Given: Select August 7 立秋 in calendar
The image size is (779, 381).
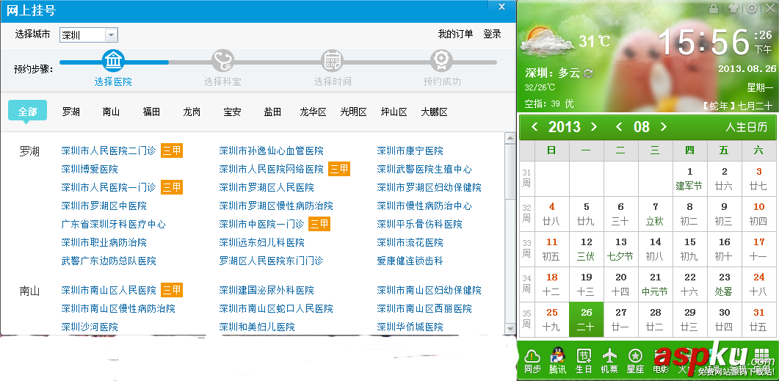Looking at the screenshot, I should point(656,214).
